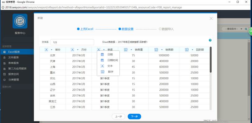Toggle type dropdown arrow for 季度 column
The height and width of the screenshot is (123, 252).
click(x=104, y=50)
